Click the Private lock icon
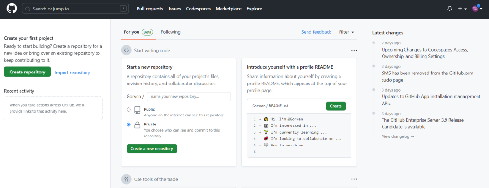 coord(137,125)
